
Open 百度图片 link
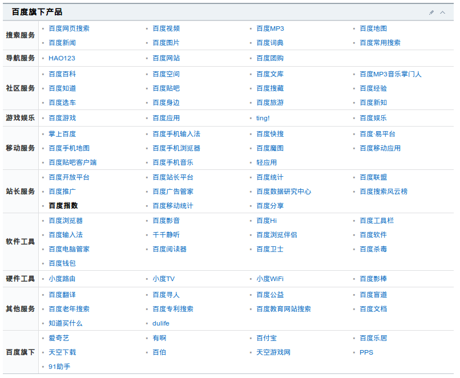pos(166,43)
